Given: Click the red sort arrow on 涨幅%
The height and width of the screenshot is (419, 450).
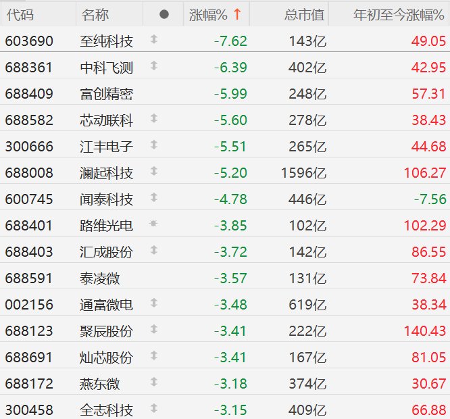Looking at the screenshot, I should pyautogui.click(x=236, y=14).
